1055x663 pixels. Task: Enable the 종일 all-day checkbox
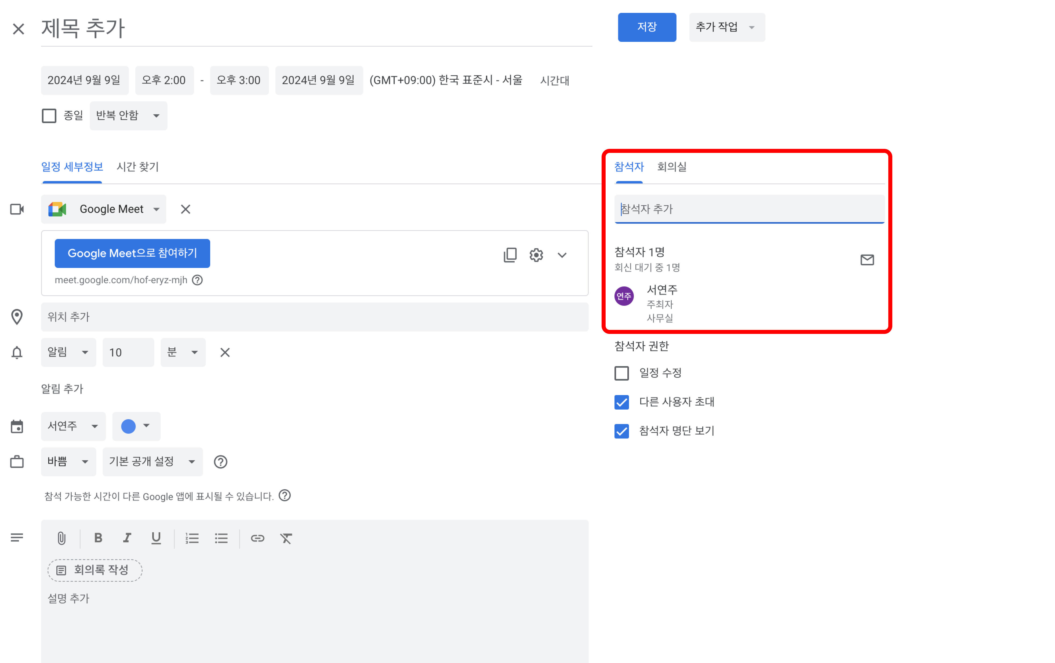49,116
